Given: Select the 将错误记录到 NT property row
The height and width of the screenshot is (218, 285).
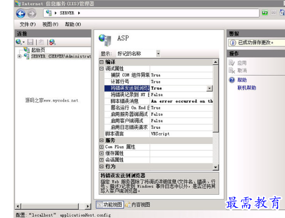Looking at the screenshot, I should [158, 95].
